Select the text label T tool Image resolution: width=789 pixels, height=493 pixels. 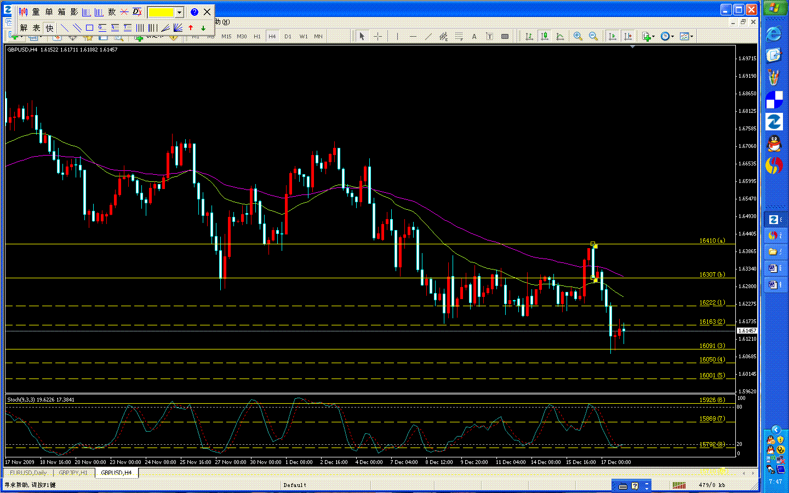tap(490, 36)
